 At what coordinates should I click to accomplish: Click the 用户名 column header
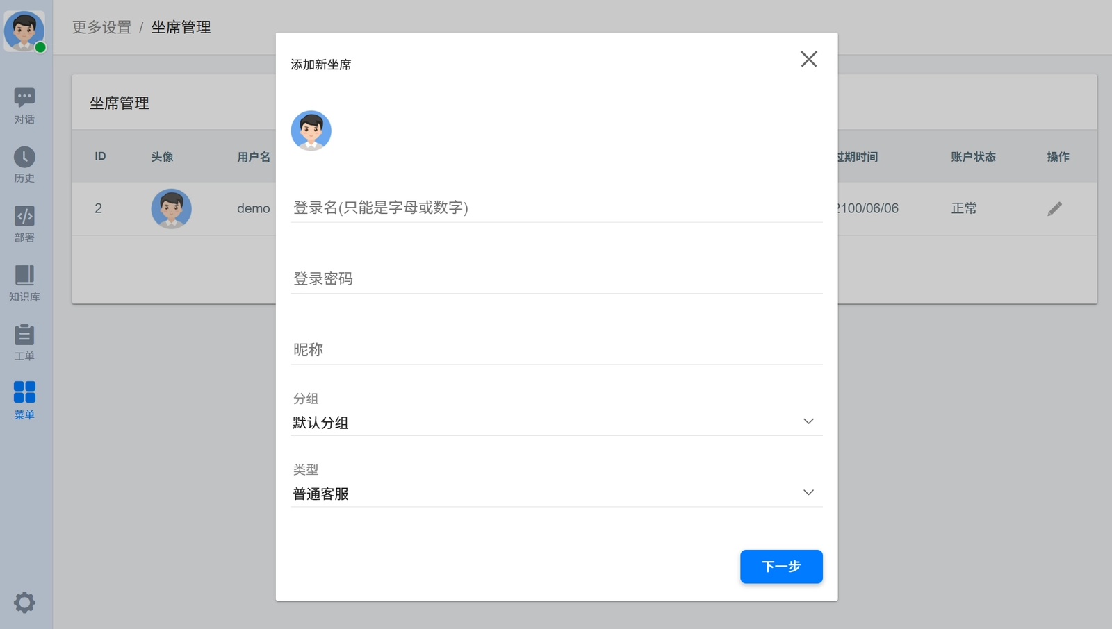pyautogui.click(x=254, y=157)
